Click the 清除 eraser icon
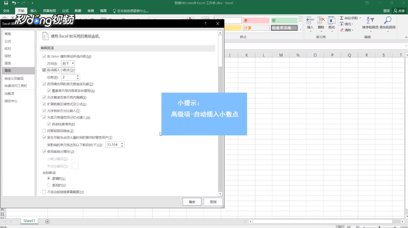Image resolution: width=408 pixels, height=228 pixels. pos(342,30)
